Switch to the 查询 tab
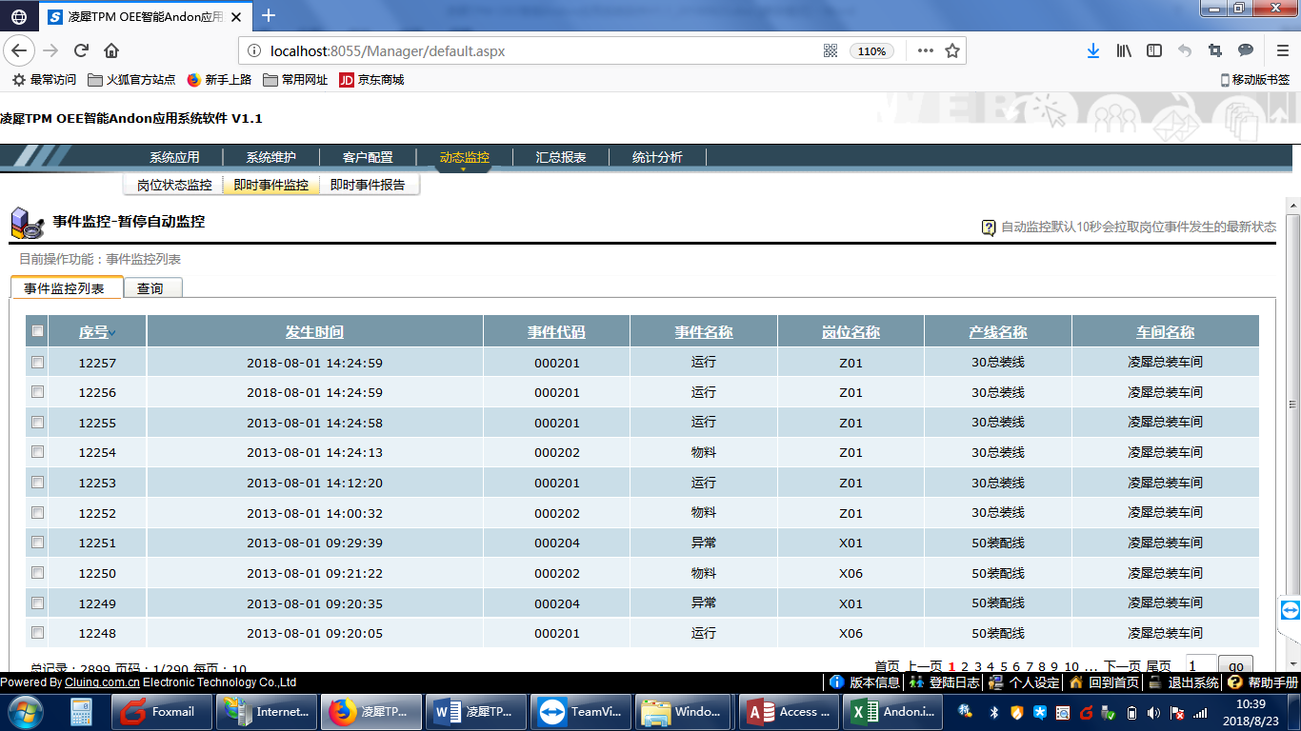Screen dimensions: 1301x731 (x=150, y=288)
